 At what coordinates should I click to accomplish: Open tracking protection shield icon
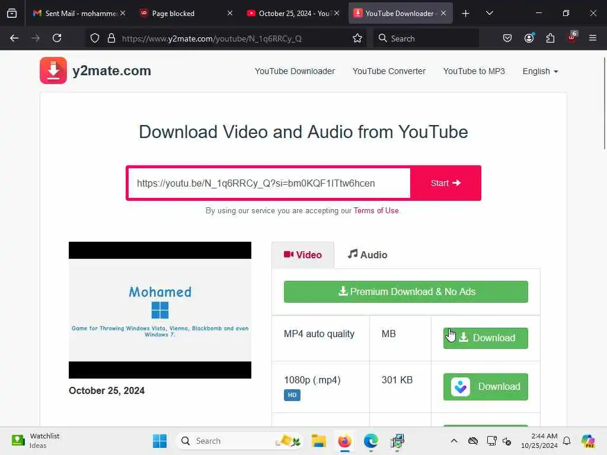pos(95,38)
